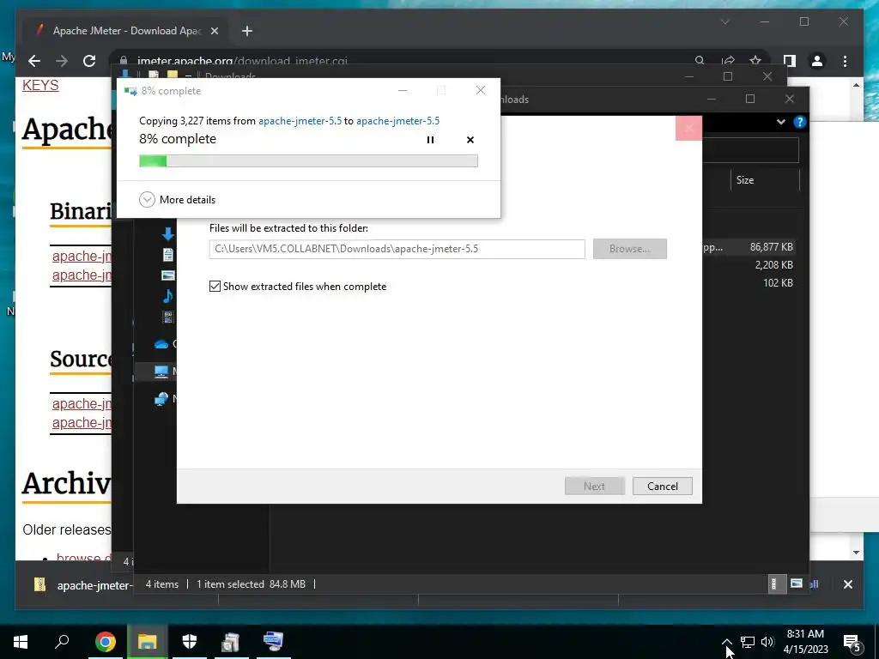879x659 pixels.
Task: Click the disabled Next button
Action: click(x=594, y=486)
